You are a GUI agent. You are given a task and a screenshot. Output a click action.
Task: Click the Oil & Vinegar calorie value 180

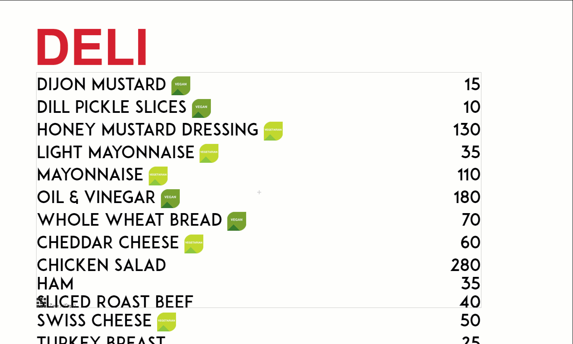tap(467, 197)
